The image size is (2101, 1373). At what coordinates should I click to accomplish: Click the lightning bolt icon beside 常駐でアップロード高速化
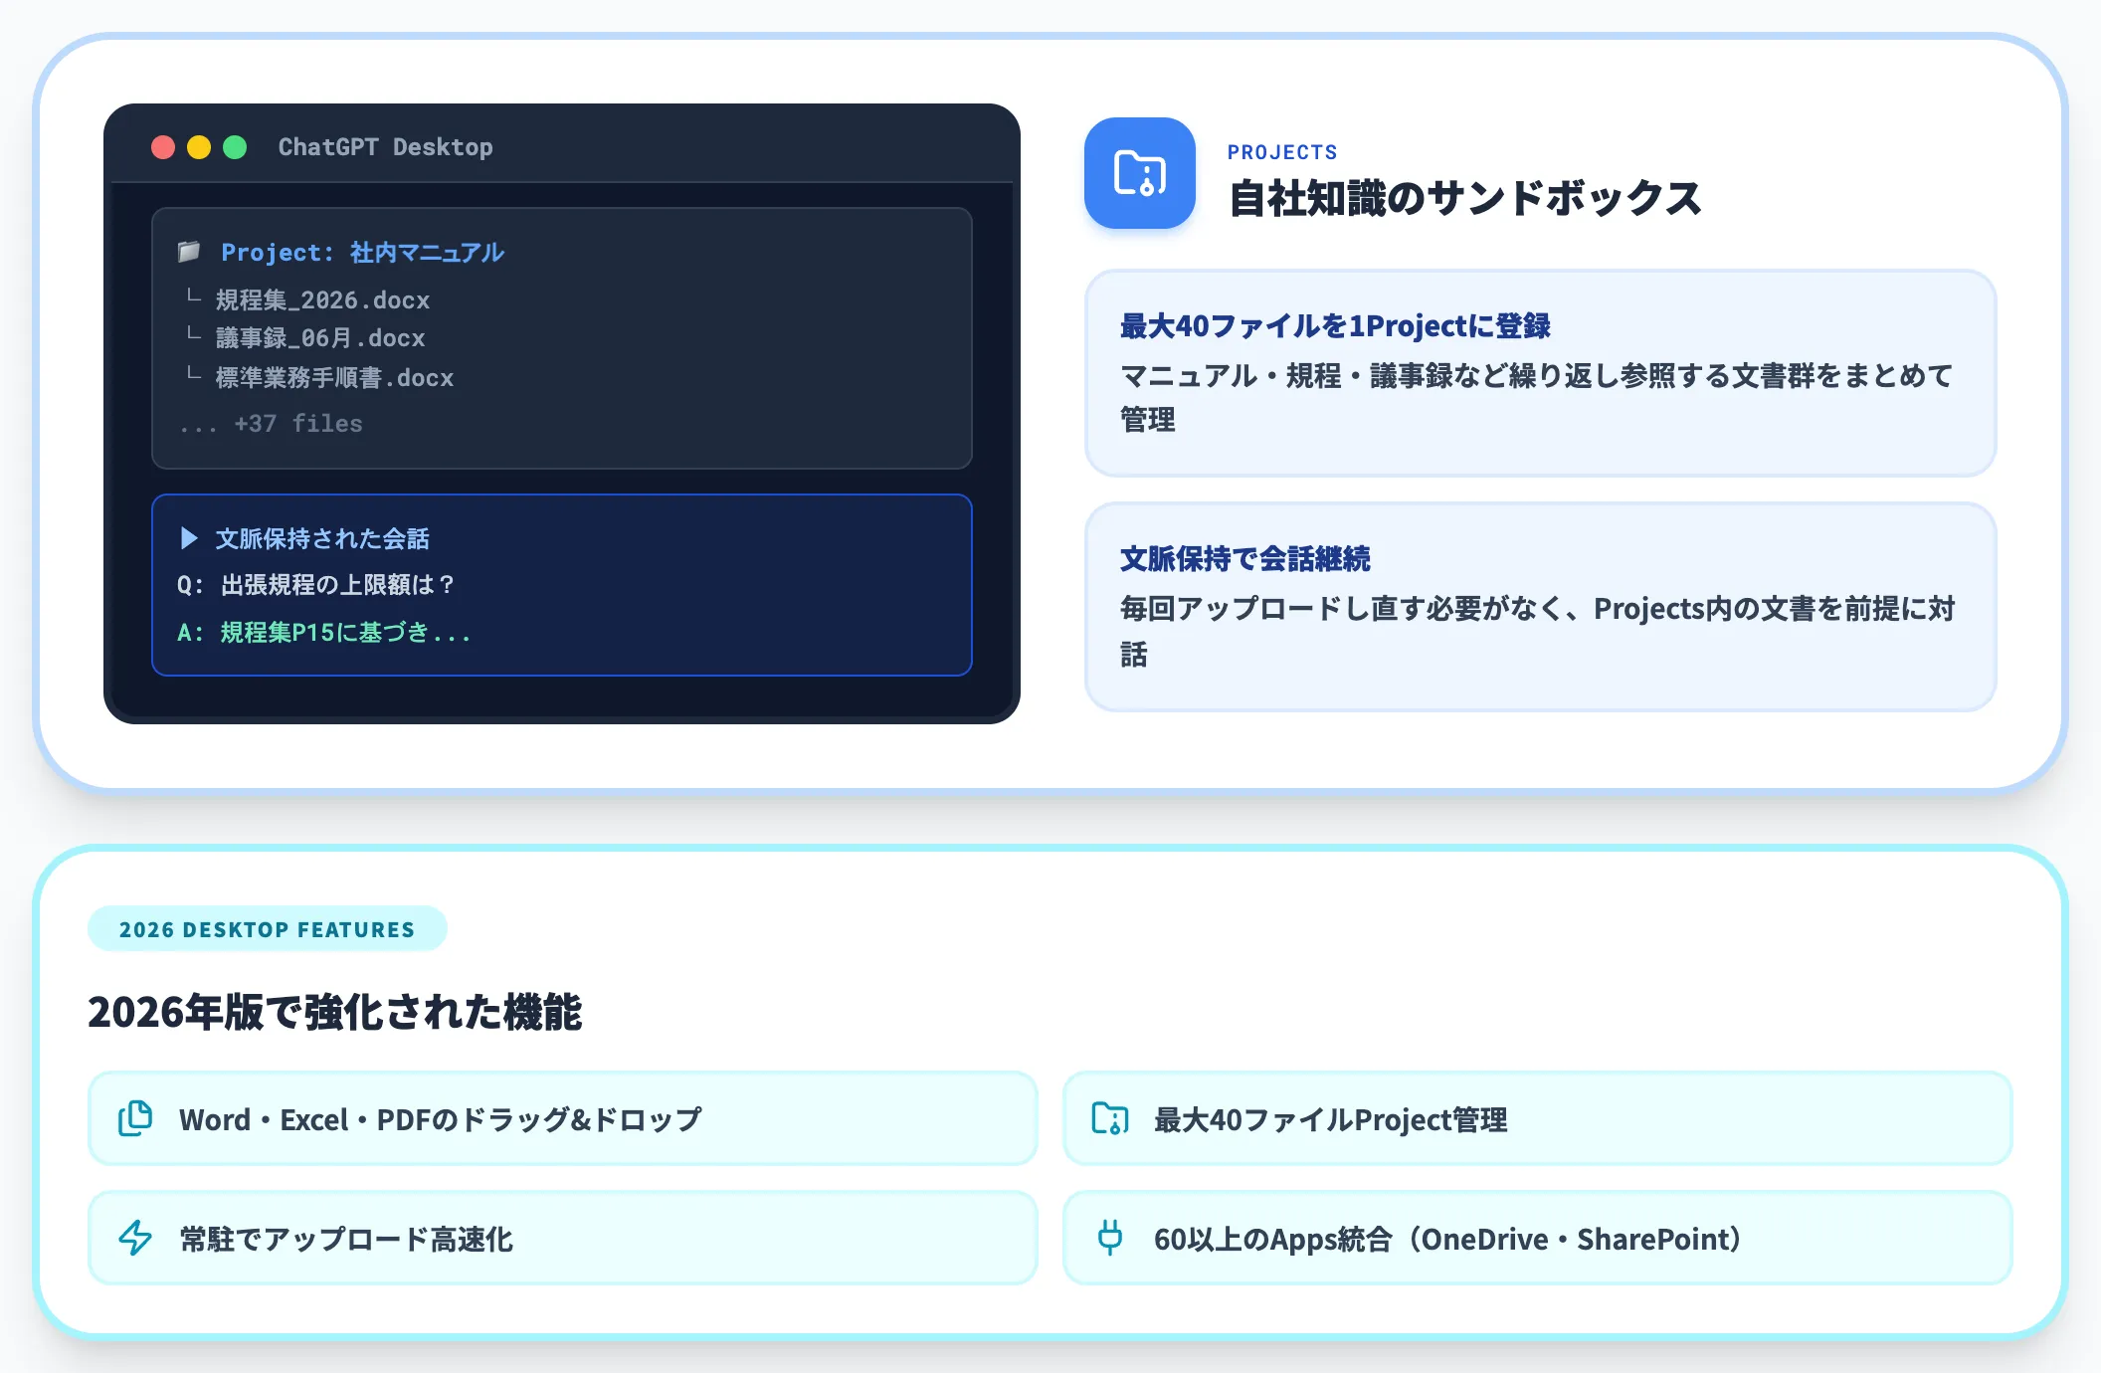tap(135, 1238)
